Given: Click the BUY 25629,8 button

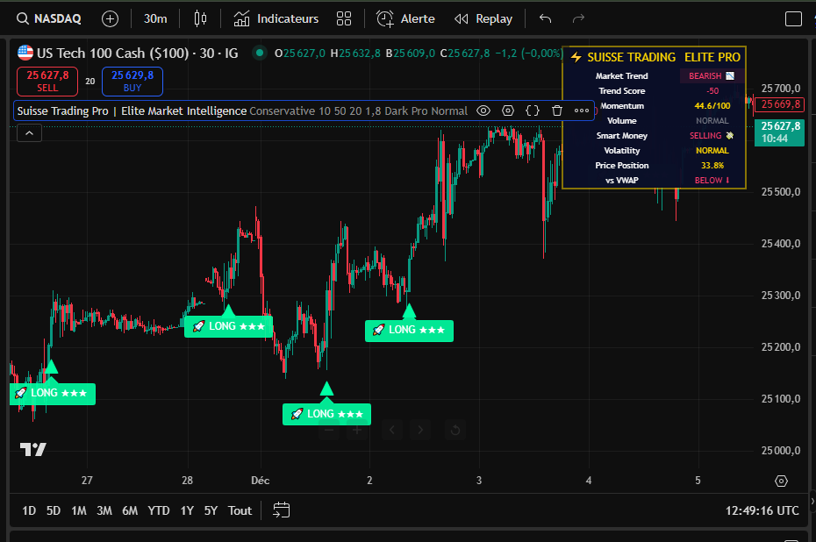Looking at the screenshot, I should (x=132, y=81).
